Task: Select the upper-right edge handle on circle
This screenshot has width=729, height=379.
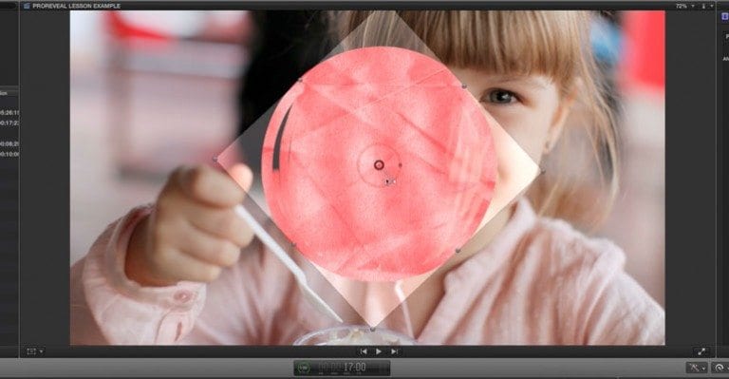Action: [x=464, y=86]
